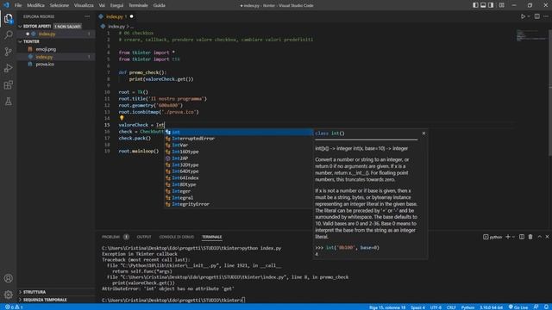The width and height of the screenshot is (552, 310).
Task: Close the terminal panel
Action: tap(547, 237)
